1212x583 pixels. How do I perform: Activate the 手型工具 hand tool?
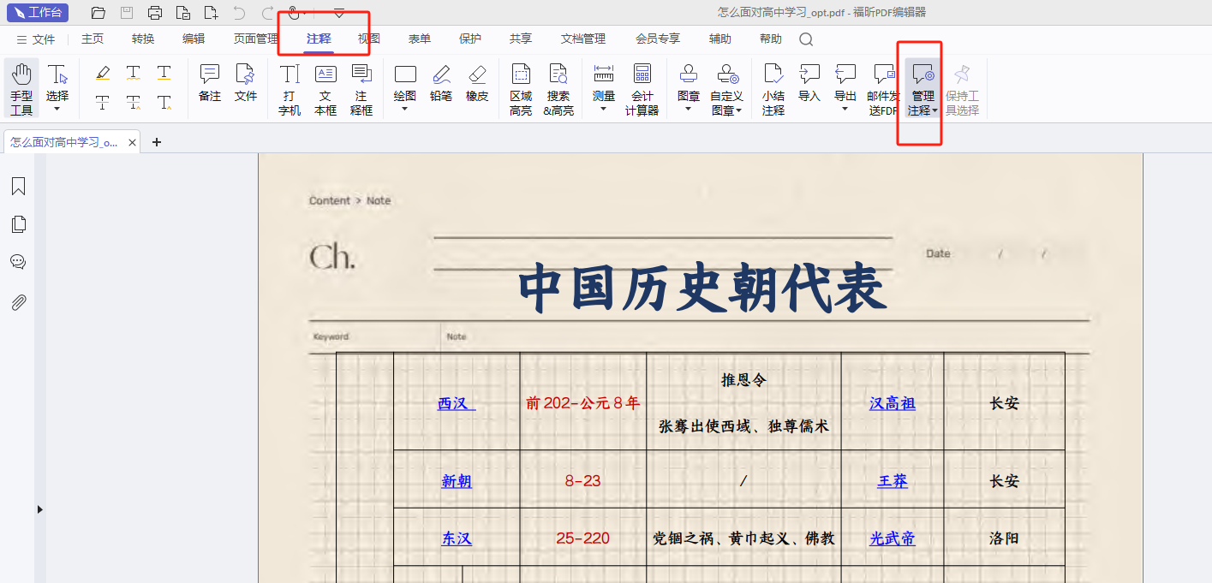pyautogui.click(x=21, y=89)
